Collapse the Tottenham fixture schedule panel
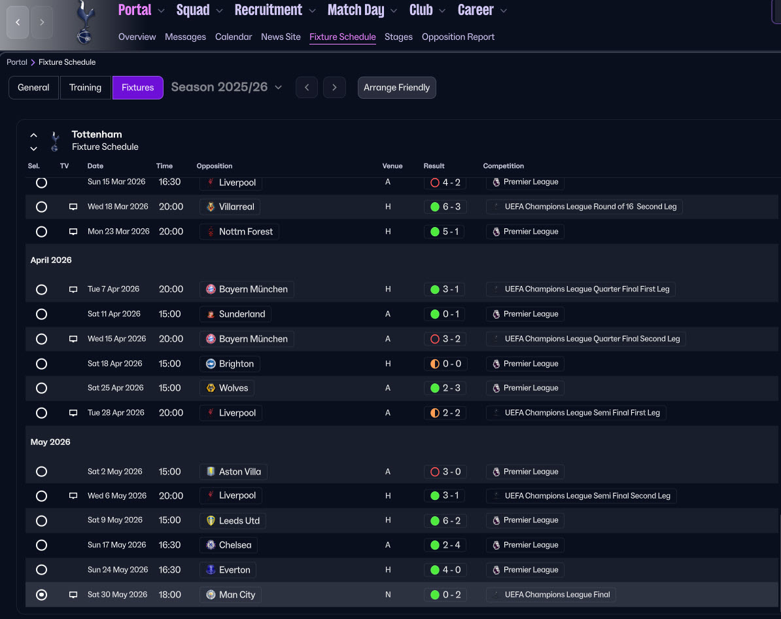The width and height of the screenshot is (781, 619). pos(33,135)
